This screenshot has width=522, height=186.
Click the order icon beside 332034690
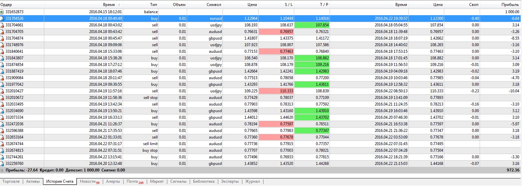[x=2, y=111]
